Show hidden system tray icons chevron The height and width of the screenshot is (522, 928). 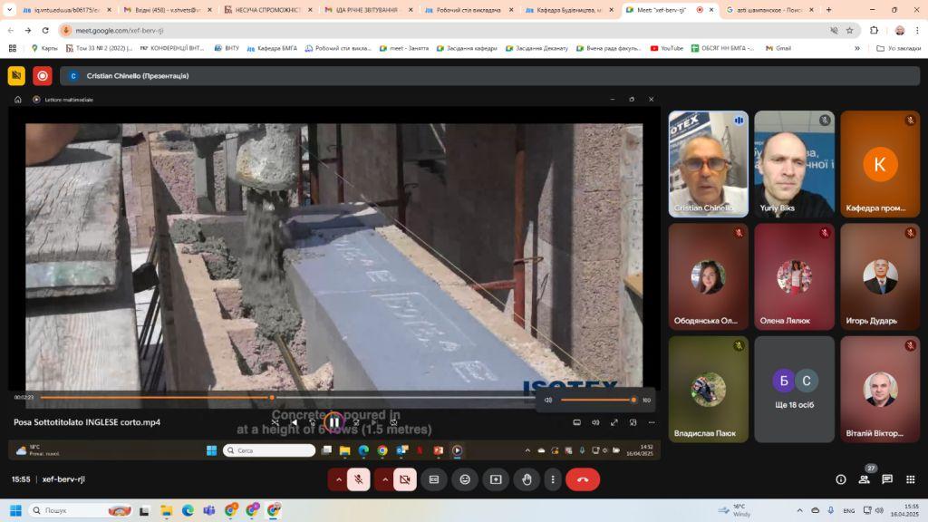[799, 510]
